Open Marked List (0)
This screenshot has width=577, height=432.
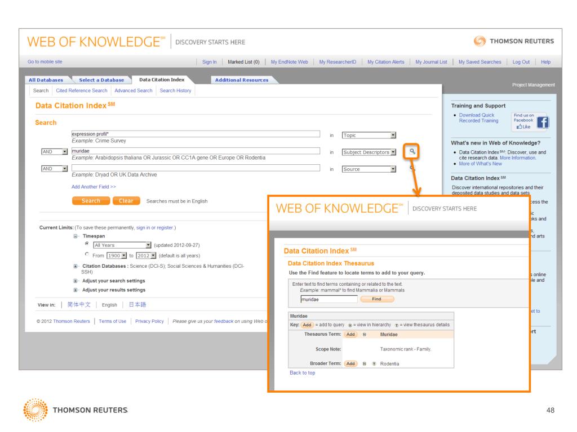tap(243, 62)
